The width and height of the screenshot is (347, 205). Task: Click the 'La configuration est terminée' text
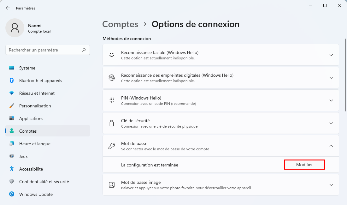150,165
